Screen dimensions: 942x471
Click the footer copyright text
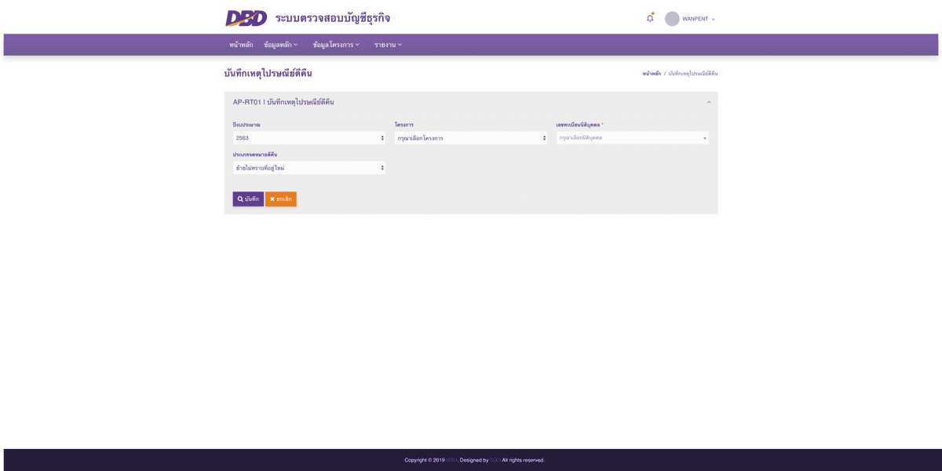(x=474, y=460)
